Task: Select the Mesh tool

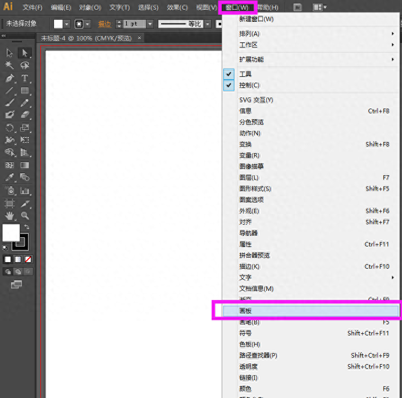Action: click(x=10, y=165)
